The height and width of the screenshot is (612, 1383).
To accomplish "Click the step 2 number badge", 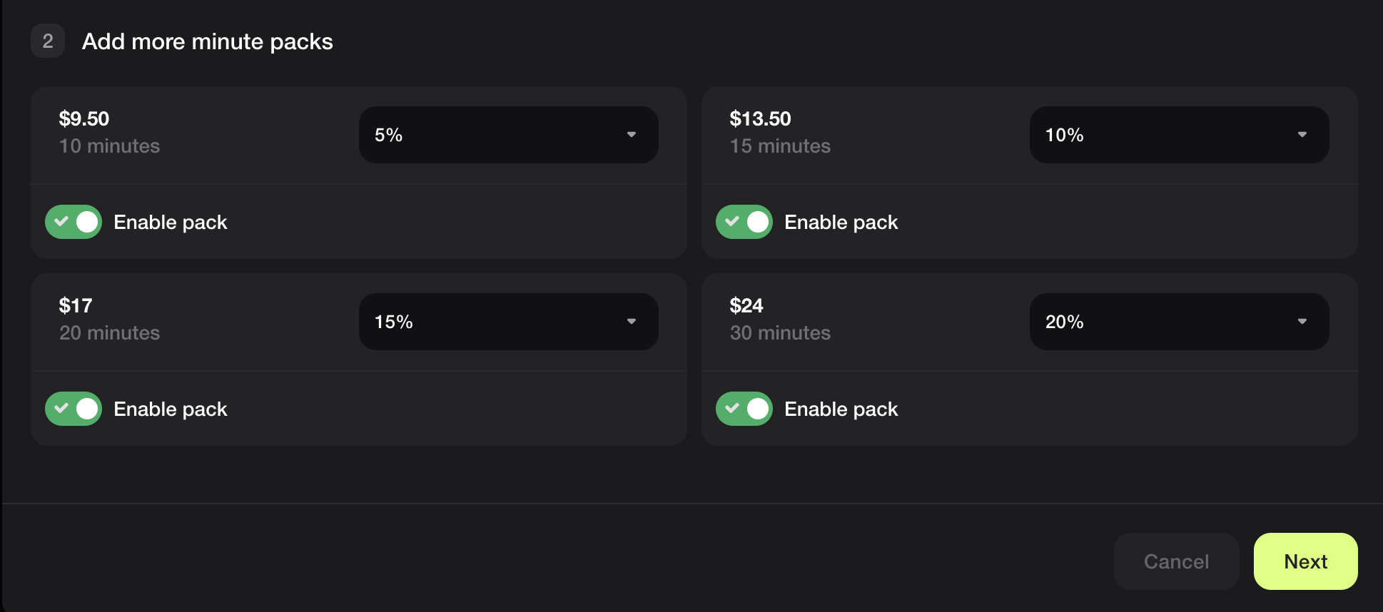I will coord(48,41).
